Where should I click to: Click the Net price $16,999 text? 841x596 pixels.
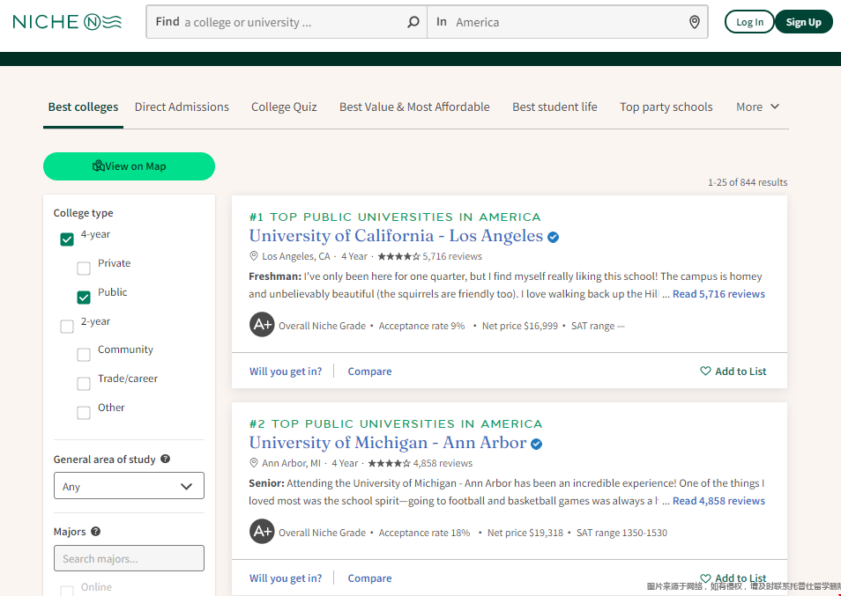(x=520, y=326)
